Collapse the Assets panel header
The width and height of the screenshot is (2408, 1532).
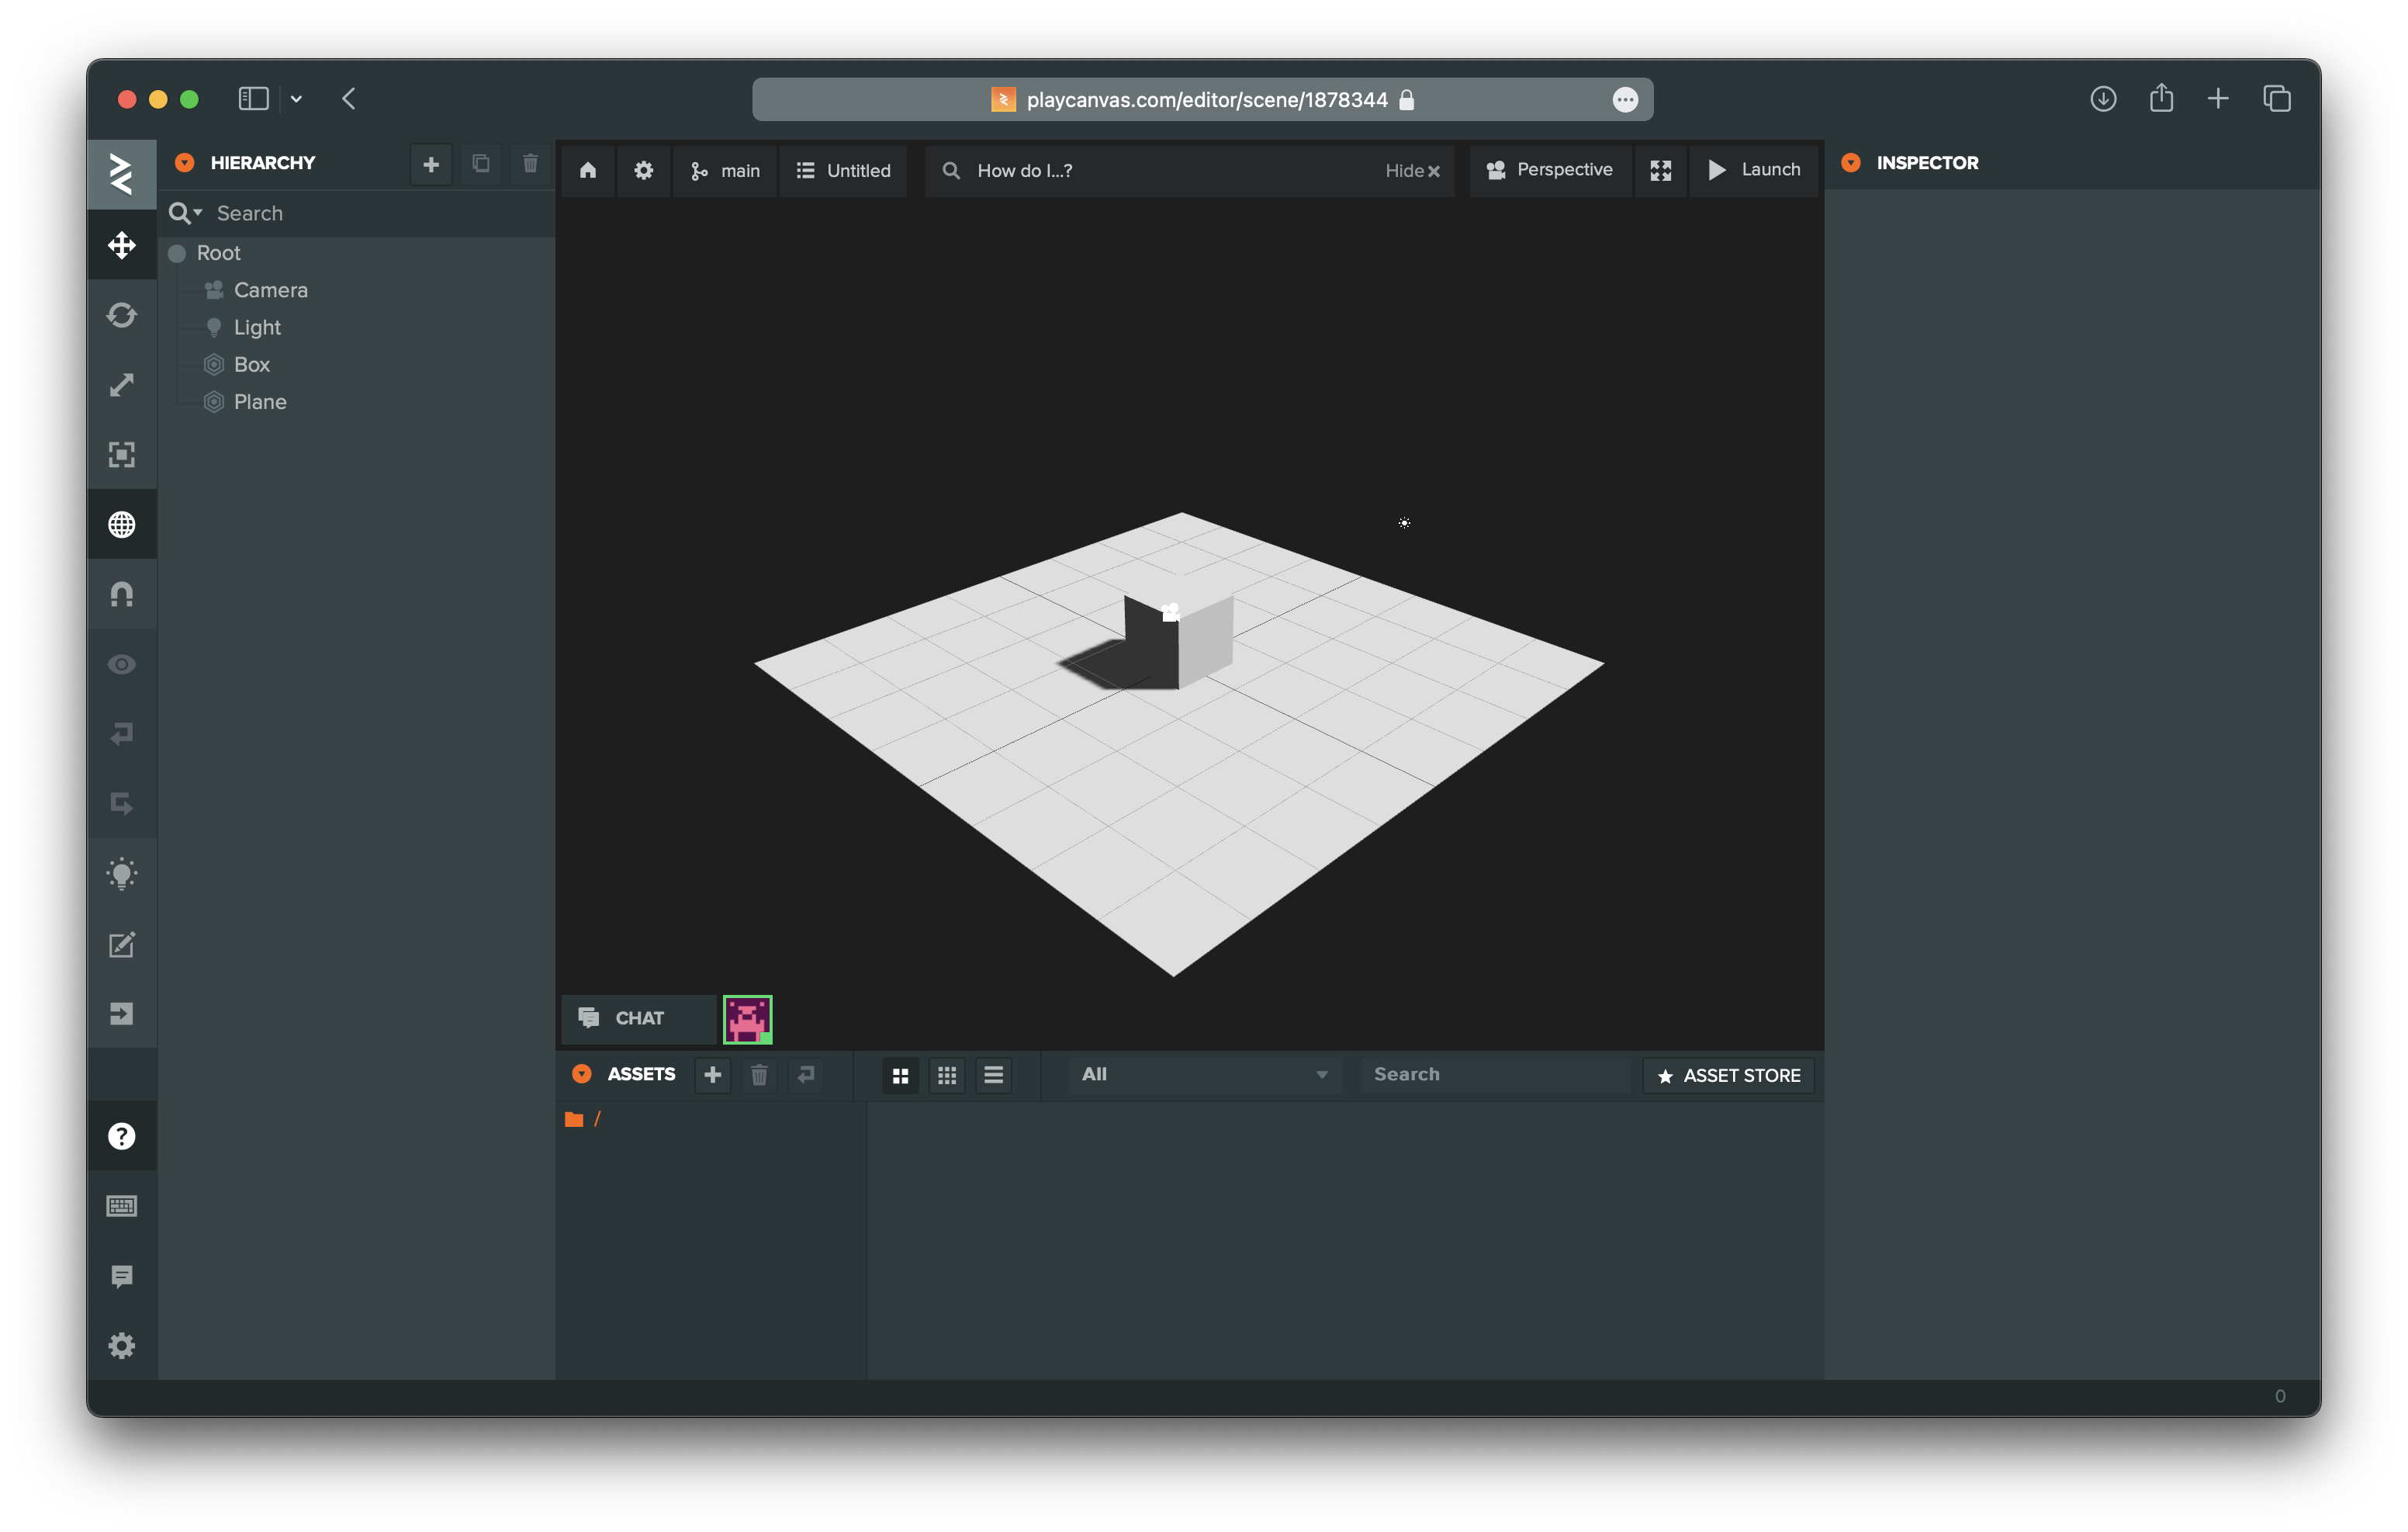click(x=582, y=1073)
